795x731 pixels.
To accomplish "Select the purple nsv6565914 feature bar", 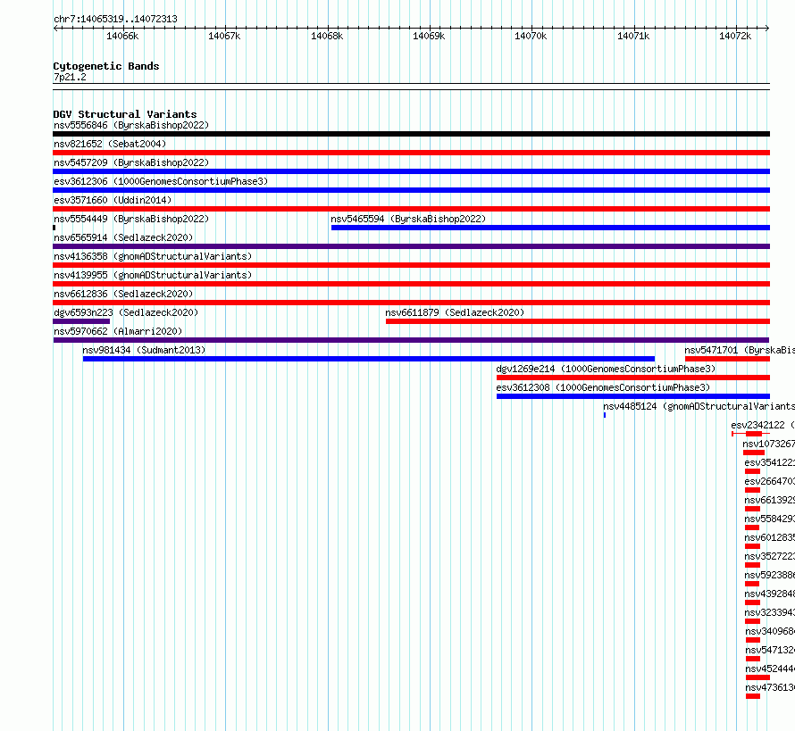I will coord(411,246).
